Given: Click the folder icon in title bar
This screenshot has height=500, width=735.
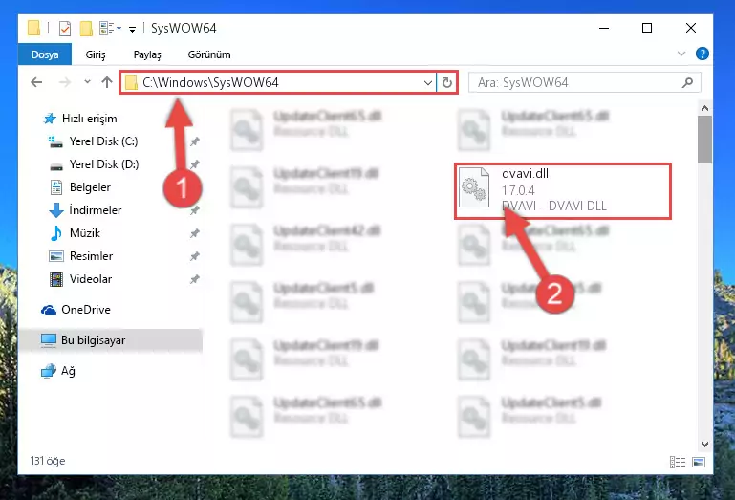Looking at the screenshot, I should coord(33,28).
